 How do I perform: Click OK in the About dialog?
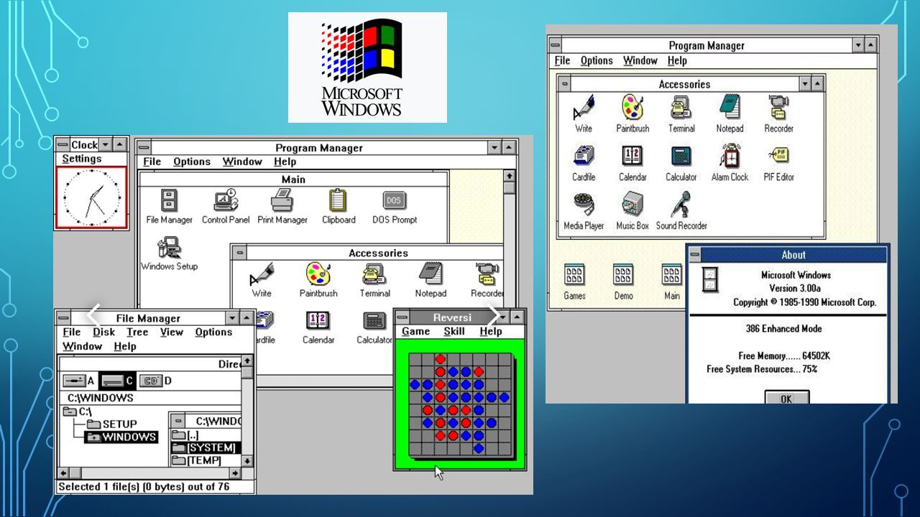787,399
